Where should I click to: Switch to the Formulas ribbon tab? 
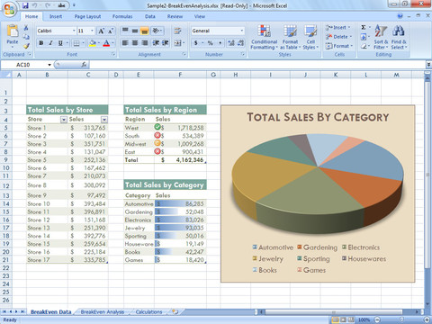tap(122, 16)
